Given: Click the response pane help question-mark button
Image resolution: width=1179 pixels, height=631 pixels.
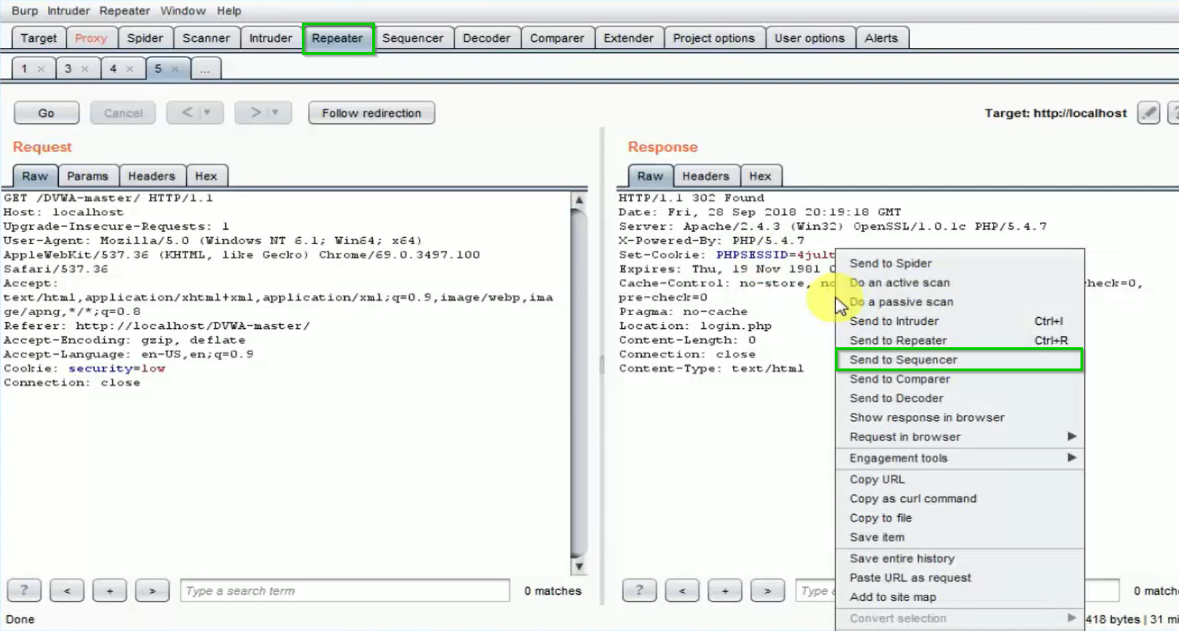Looking at the screenshot, I should pyautogui.click(x=639, y=590).
